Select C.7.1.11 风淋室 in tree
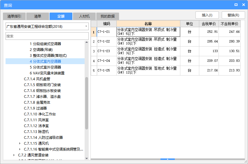Image resolution: width=248 pixels, height=164 pixels. click(x=36, y=120)
